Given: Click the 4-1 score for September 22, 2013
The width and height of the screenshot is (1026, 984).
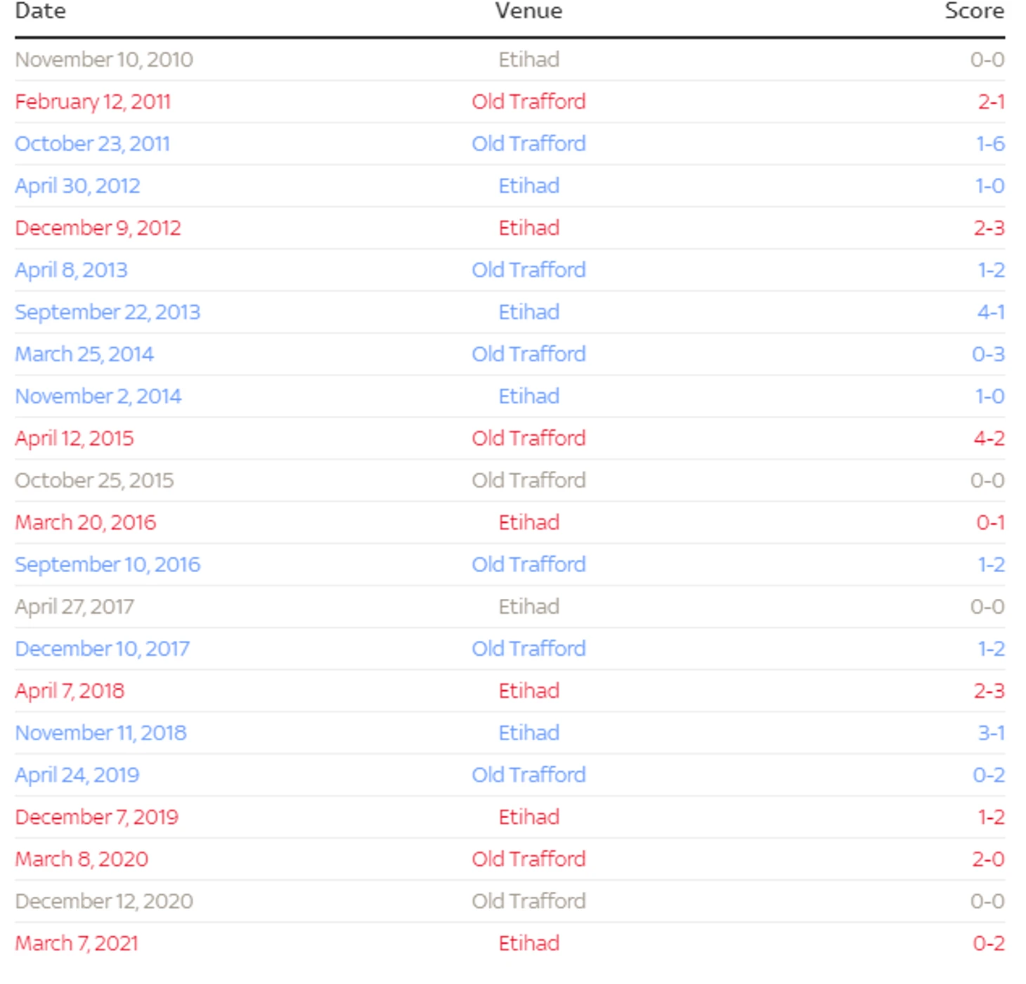Looking at the screenshot, I should [x=991, y=312].
